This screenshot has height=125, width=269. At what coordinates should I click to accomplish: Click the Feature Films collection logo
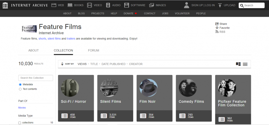(29, 29)
